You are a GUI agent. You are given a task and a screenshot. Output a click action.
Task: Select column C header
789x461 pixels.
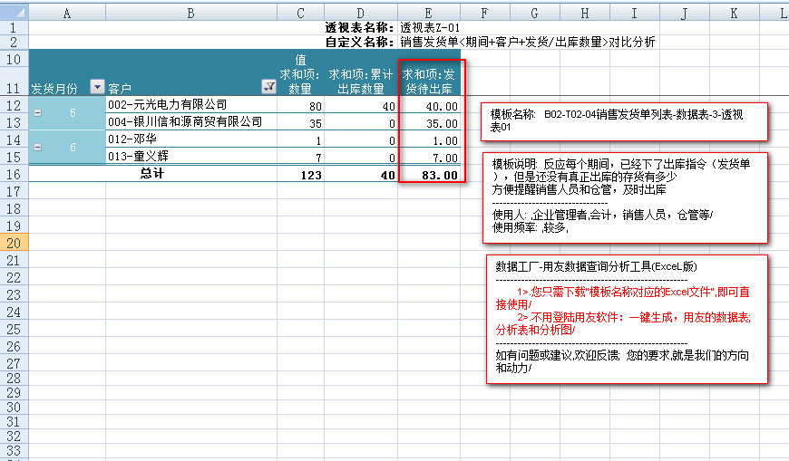[x=300, y=14]
